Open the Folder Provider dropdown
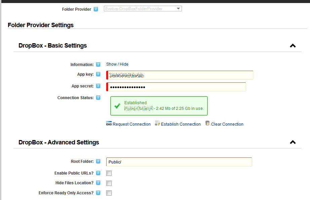The image size is (310, 200). 143,9
